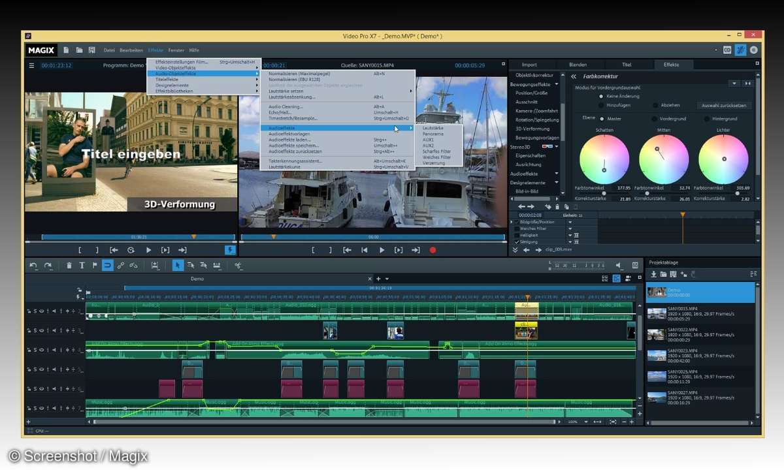
Task: Open the dropdown arrow on the Bildgröße/Position row
Action: point(570,222)
